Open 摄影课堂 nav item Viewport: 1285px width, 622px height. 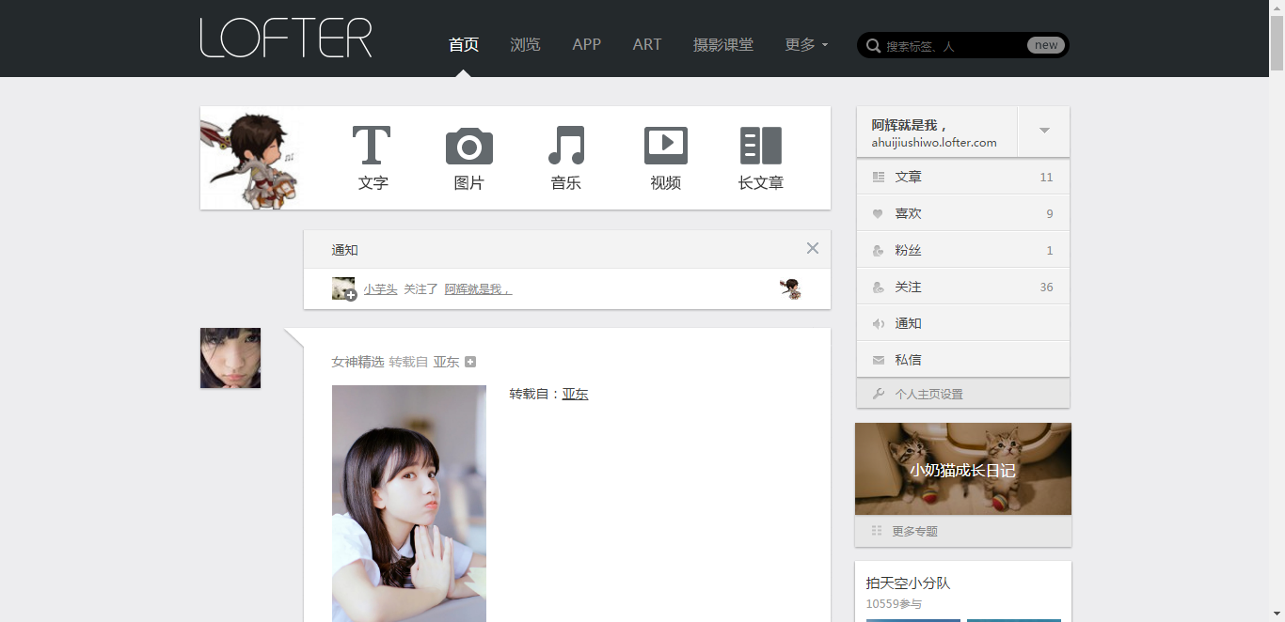point(723,44)
